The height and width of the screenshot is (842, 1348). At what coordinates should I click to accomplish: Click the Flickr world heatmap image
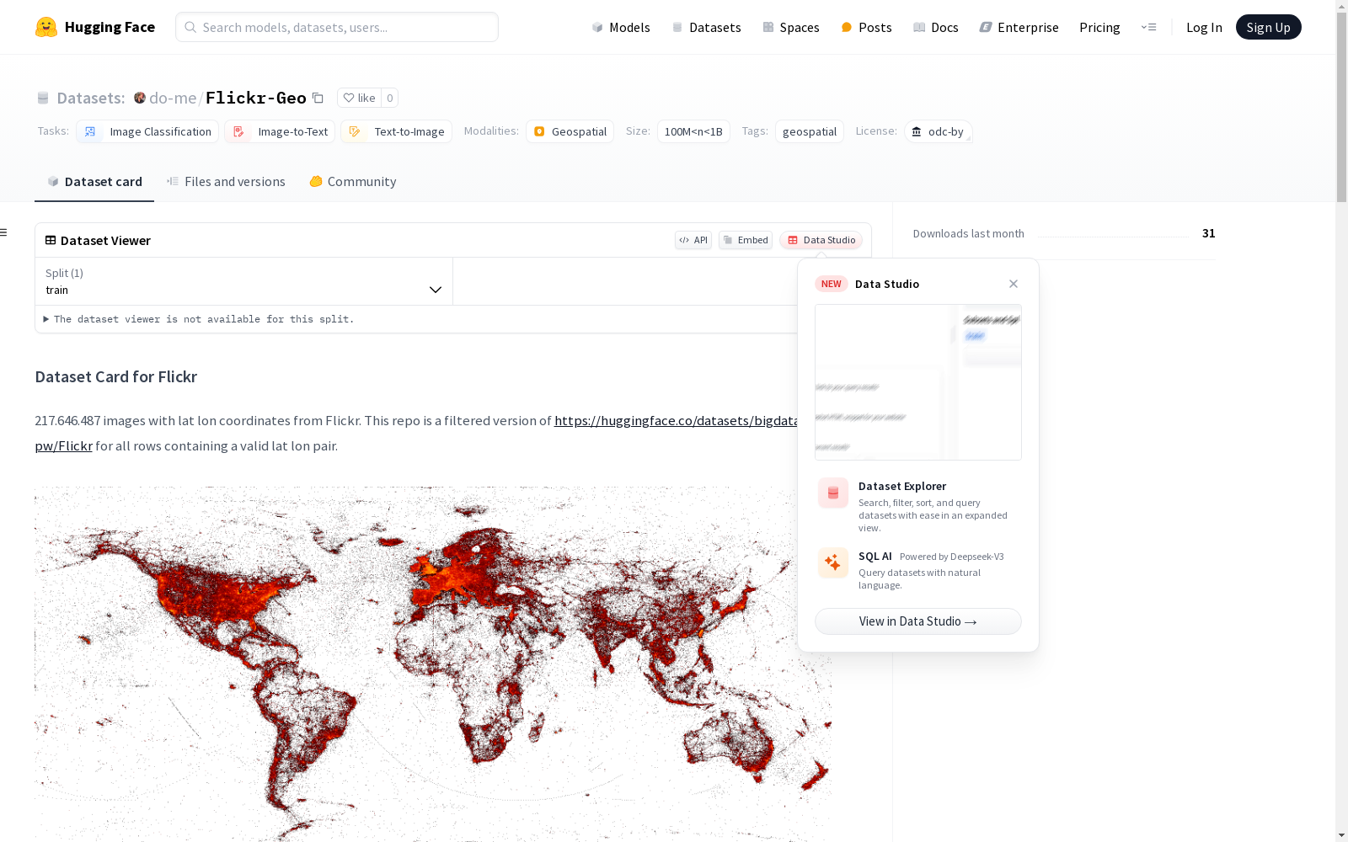point(433,663)
